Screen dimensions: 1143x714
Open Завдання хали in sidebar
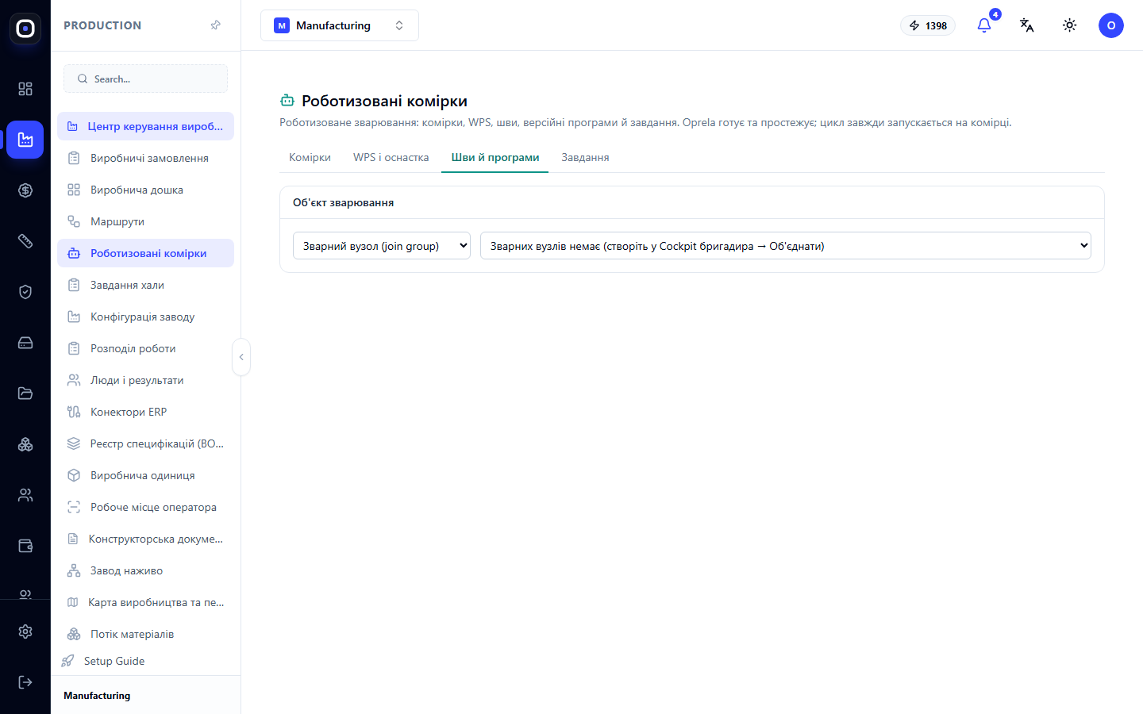pos(146,285)
